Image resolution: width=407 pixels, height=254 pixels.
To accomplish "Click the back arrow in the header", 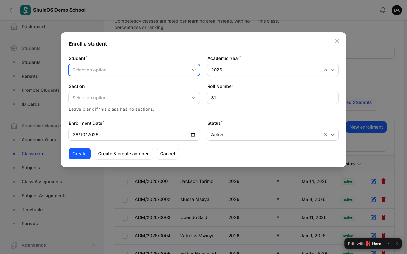I will pyautogui.click(x=11, y=10).
